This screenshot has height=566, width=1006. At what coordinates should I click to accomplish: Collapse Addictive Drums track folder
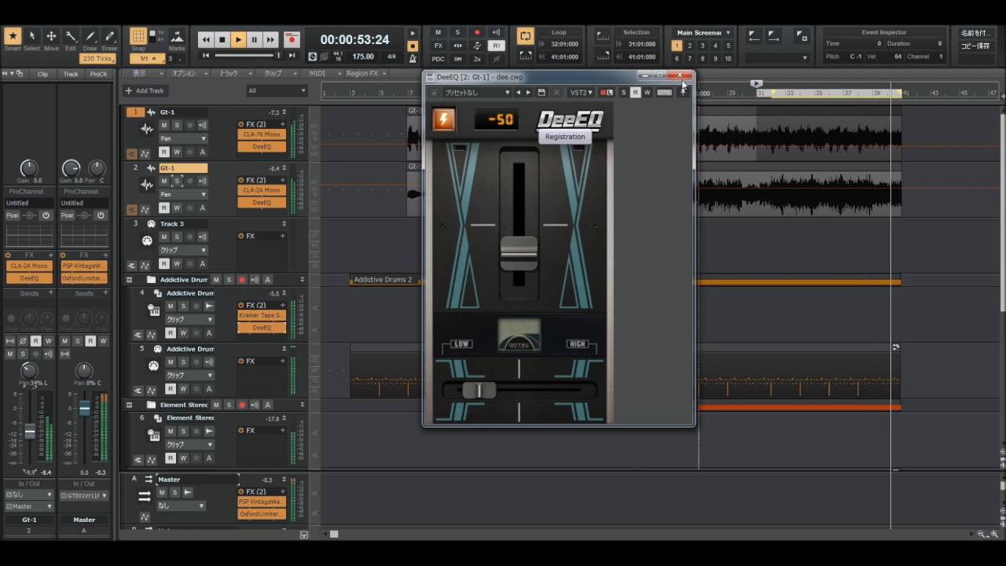130,280
